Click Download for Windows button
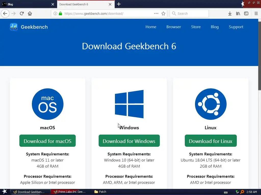This screenshot has height=195, width=261. tap(129, 141)
